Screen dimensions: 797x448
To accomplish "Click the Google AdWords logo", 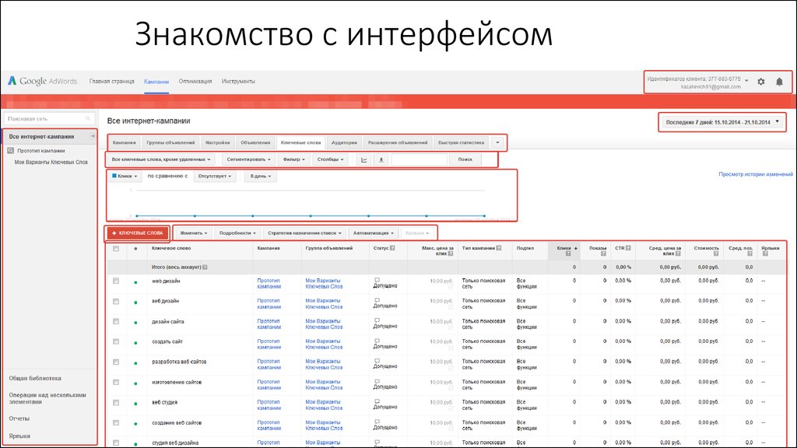I will 42,81.
